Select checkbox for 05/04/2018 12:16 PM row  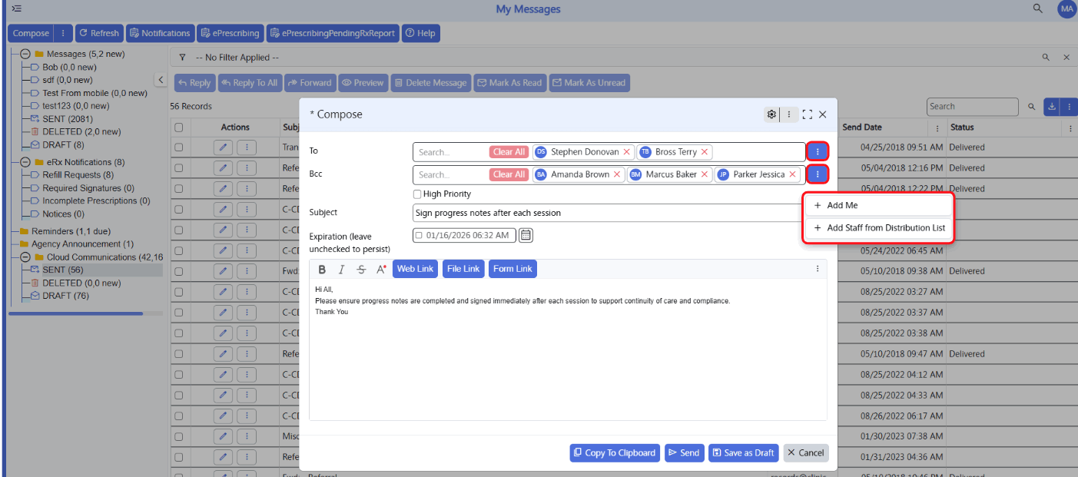coord(179,168)
